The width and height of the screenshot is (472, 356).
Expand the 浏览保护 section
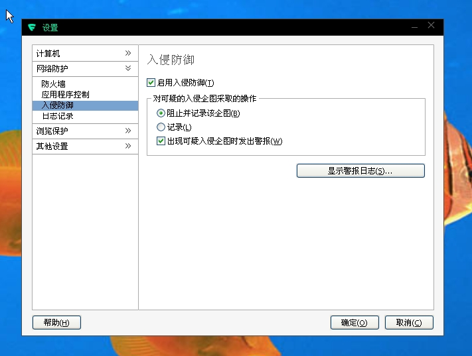[x=128, y=131]
